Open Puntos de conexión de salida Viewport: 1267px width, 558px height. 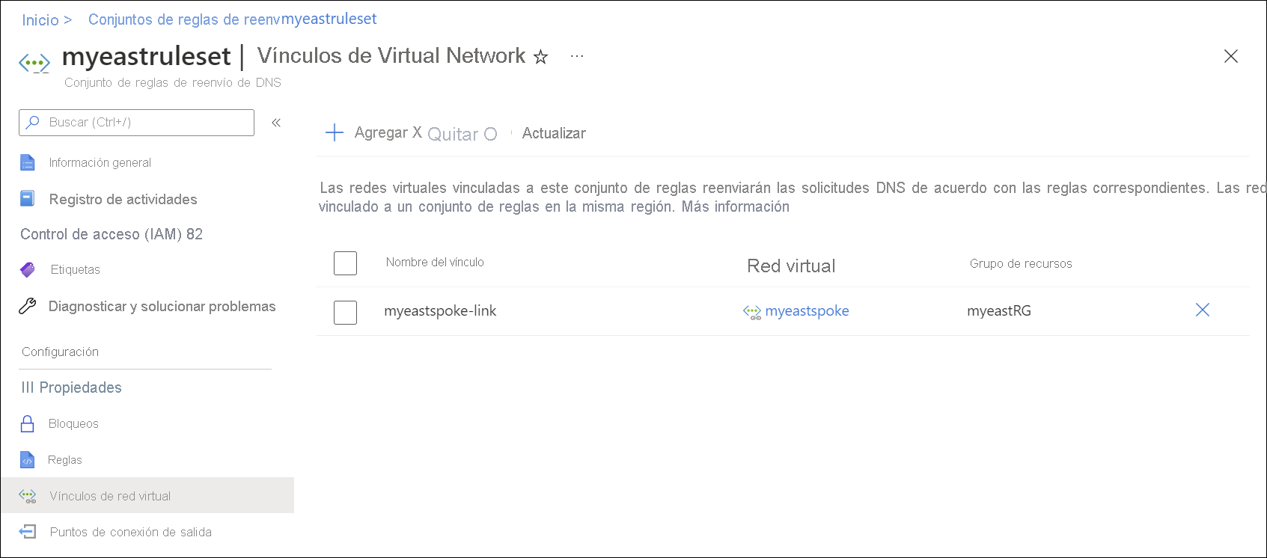click(x=131, y=532)
